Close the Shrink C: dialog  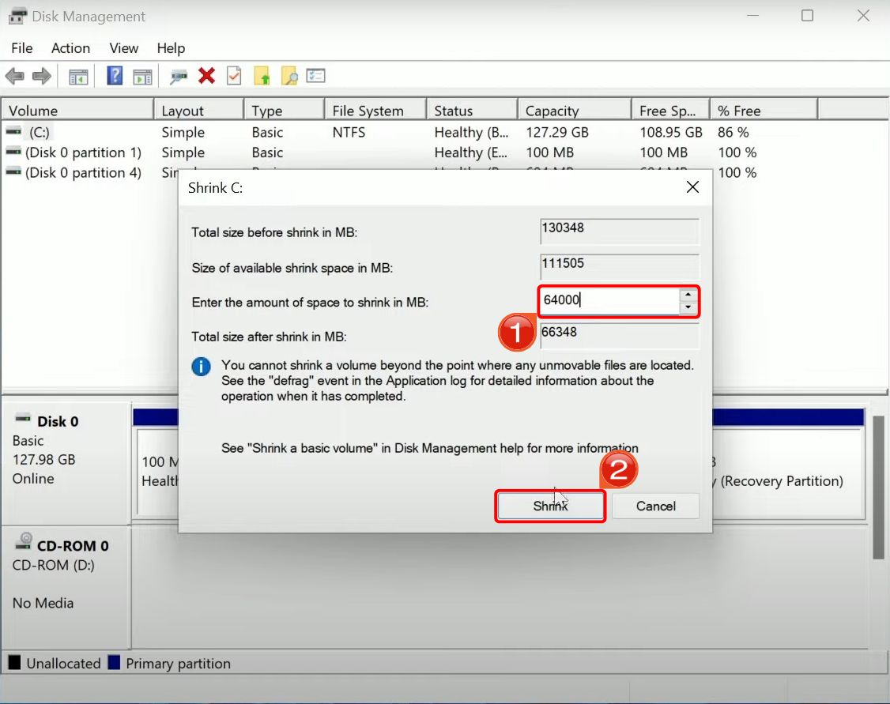click(692, 187)
